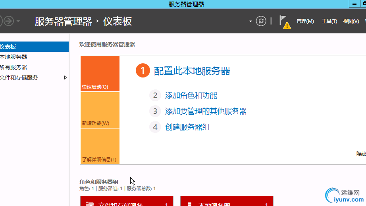Click the 了解详细信息(L) tile

coord(100,146)
